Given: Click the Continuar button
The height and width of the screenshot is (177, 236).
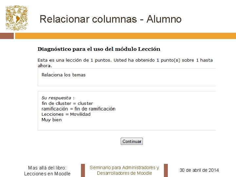Looking at the screenshot, I should (x=132, y=141).
